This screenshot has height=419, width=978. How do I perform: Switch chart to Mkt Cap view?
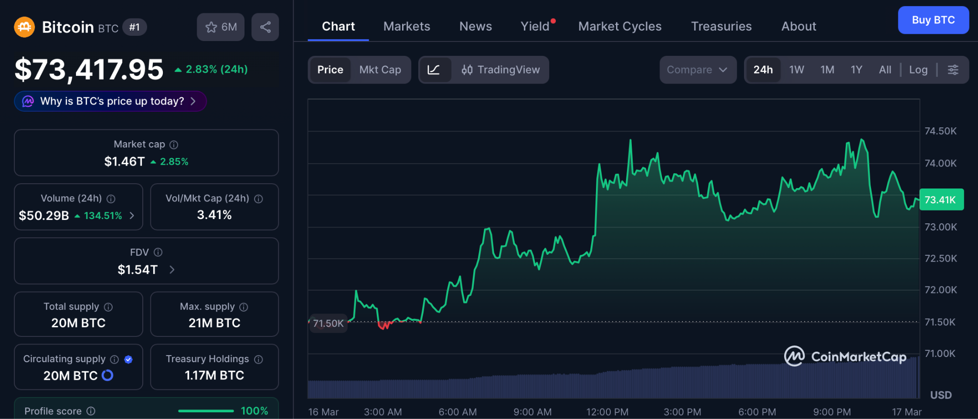tap(380, 70)
